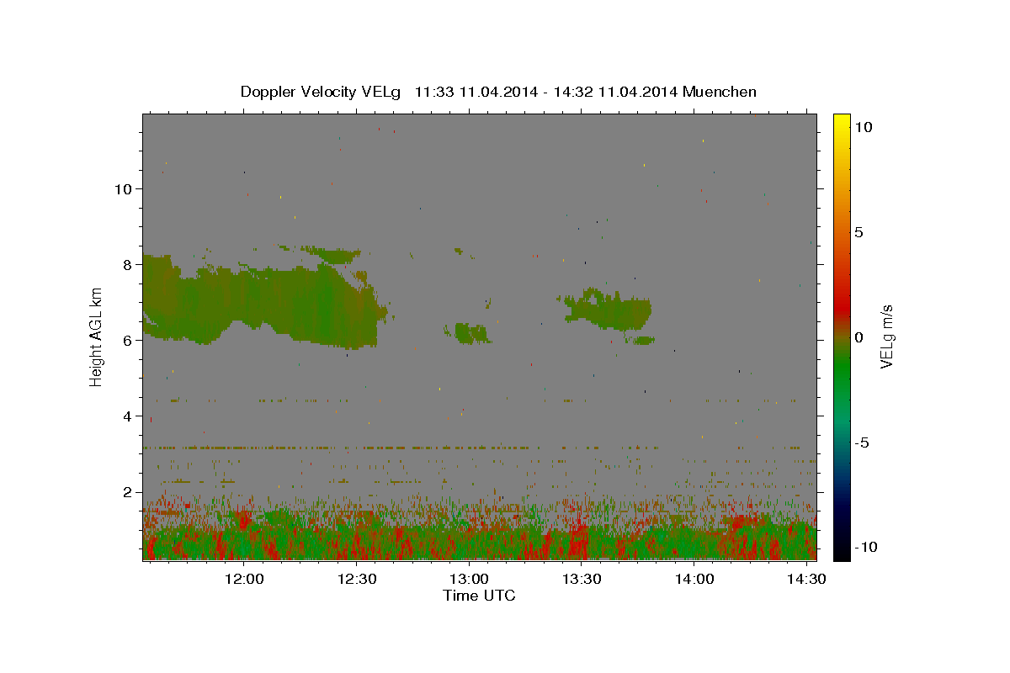Click the 4 km height tick label
Image resolution: width=1010 pixels, height=673 pixels.
pyautogui.click(x=128, y=416)
